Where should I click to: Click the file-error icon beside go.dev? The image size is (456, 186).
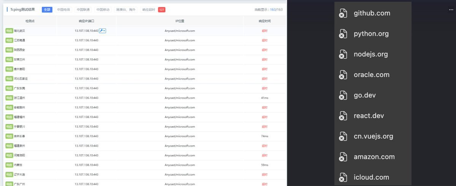(x=343, y=95)
